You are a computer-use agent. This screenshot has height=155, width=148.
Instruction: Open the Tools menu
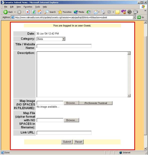[38, 7]
